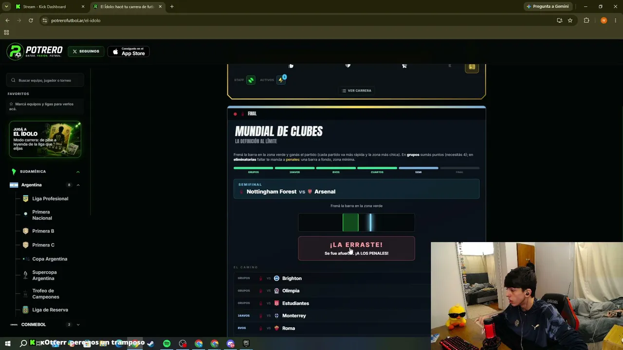Open the Chrome profile avatar
Screen dimensions: 623x350
604,20
